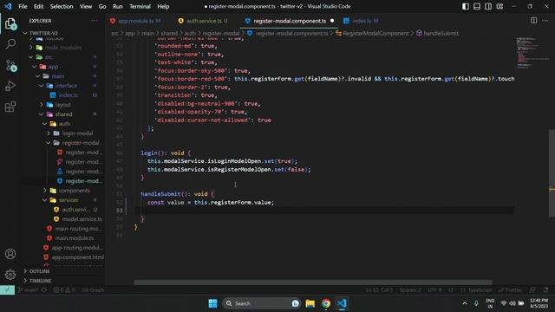Open the customize layout icon

click(x=499, y=6)
